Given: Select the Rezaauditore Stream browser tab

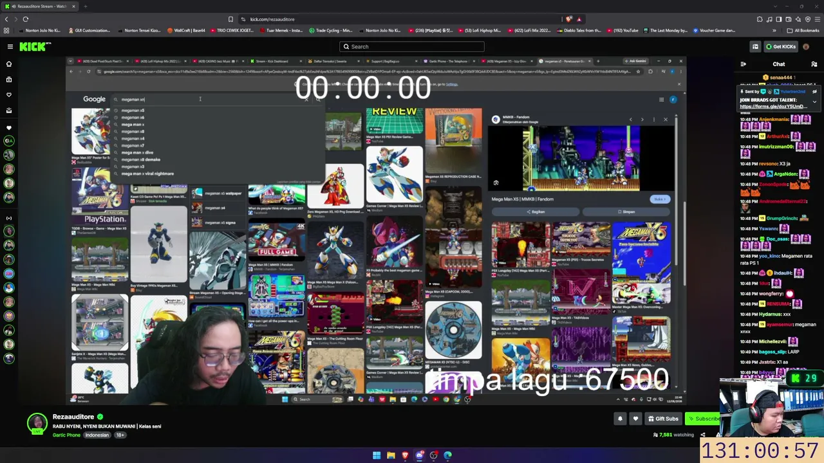Looking at the screenshot, I should tap(39, 6).
